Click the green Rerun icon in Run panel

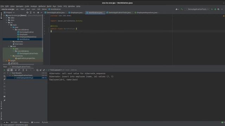pyautogui.click(x=5, y=70)
